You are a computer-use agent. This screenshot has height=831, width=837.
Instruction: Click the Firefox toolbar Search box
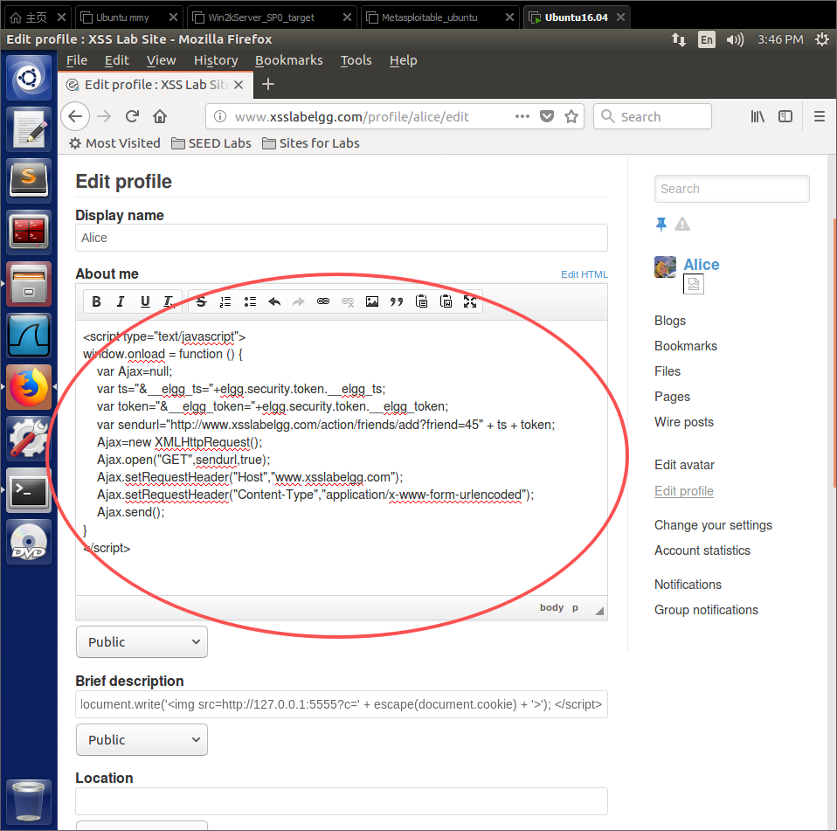coord(653,116)
